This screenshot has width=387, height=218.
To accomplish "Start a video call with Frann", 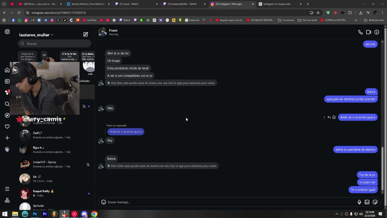I will (x=369, y=32).
